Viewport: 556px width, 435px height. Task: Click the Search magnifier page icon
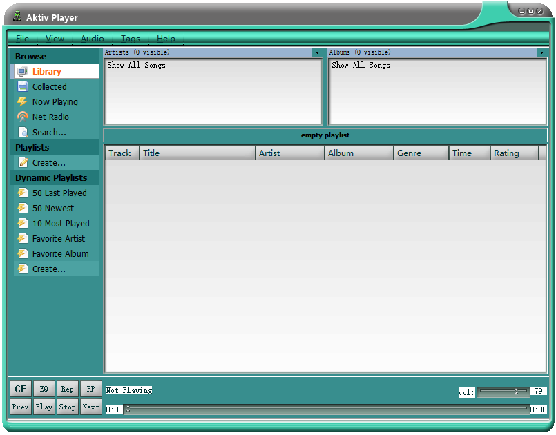click(23, 133)
